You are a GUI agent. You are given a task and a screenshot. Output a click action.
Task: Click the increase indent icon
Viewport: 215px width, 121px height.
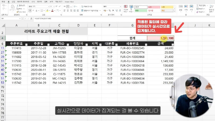point(78,10)
